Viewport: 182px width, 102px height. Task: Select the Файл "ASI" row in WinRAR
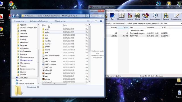(x=138, y=36)
